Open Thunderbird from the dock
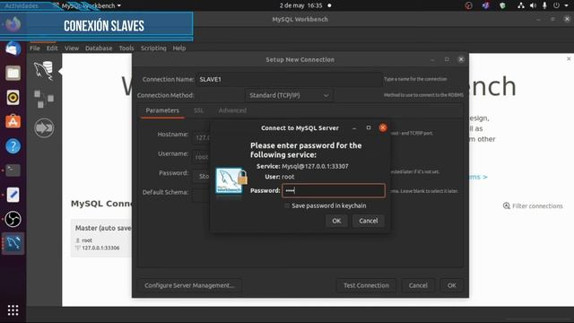Viewport: 574px width, 323px height. click(13, 48)
